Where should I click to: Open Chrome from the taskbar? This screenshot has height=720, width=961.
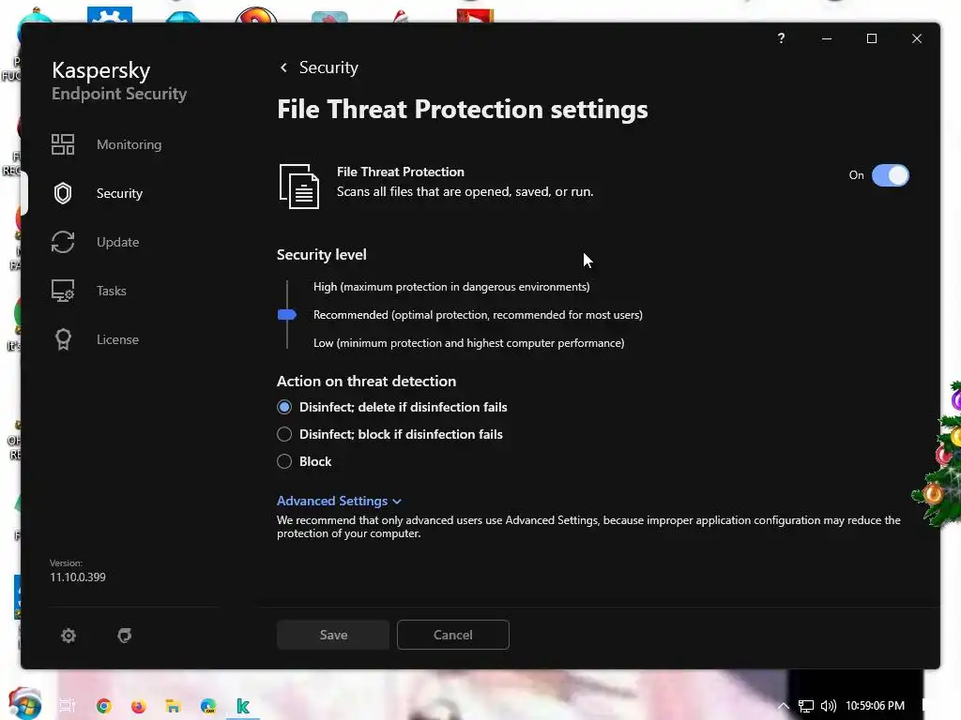[x=103, y=706]
